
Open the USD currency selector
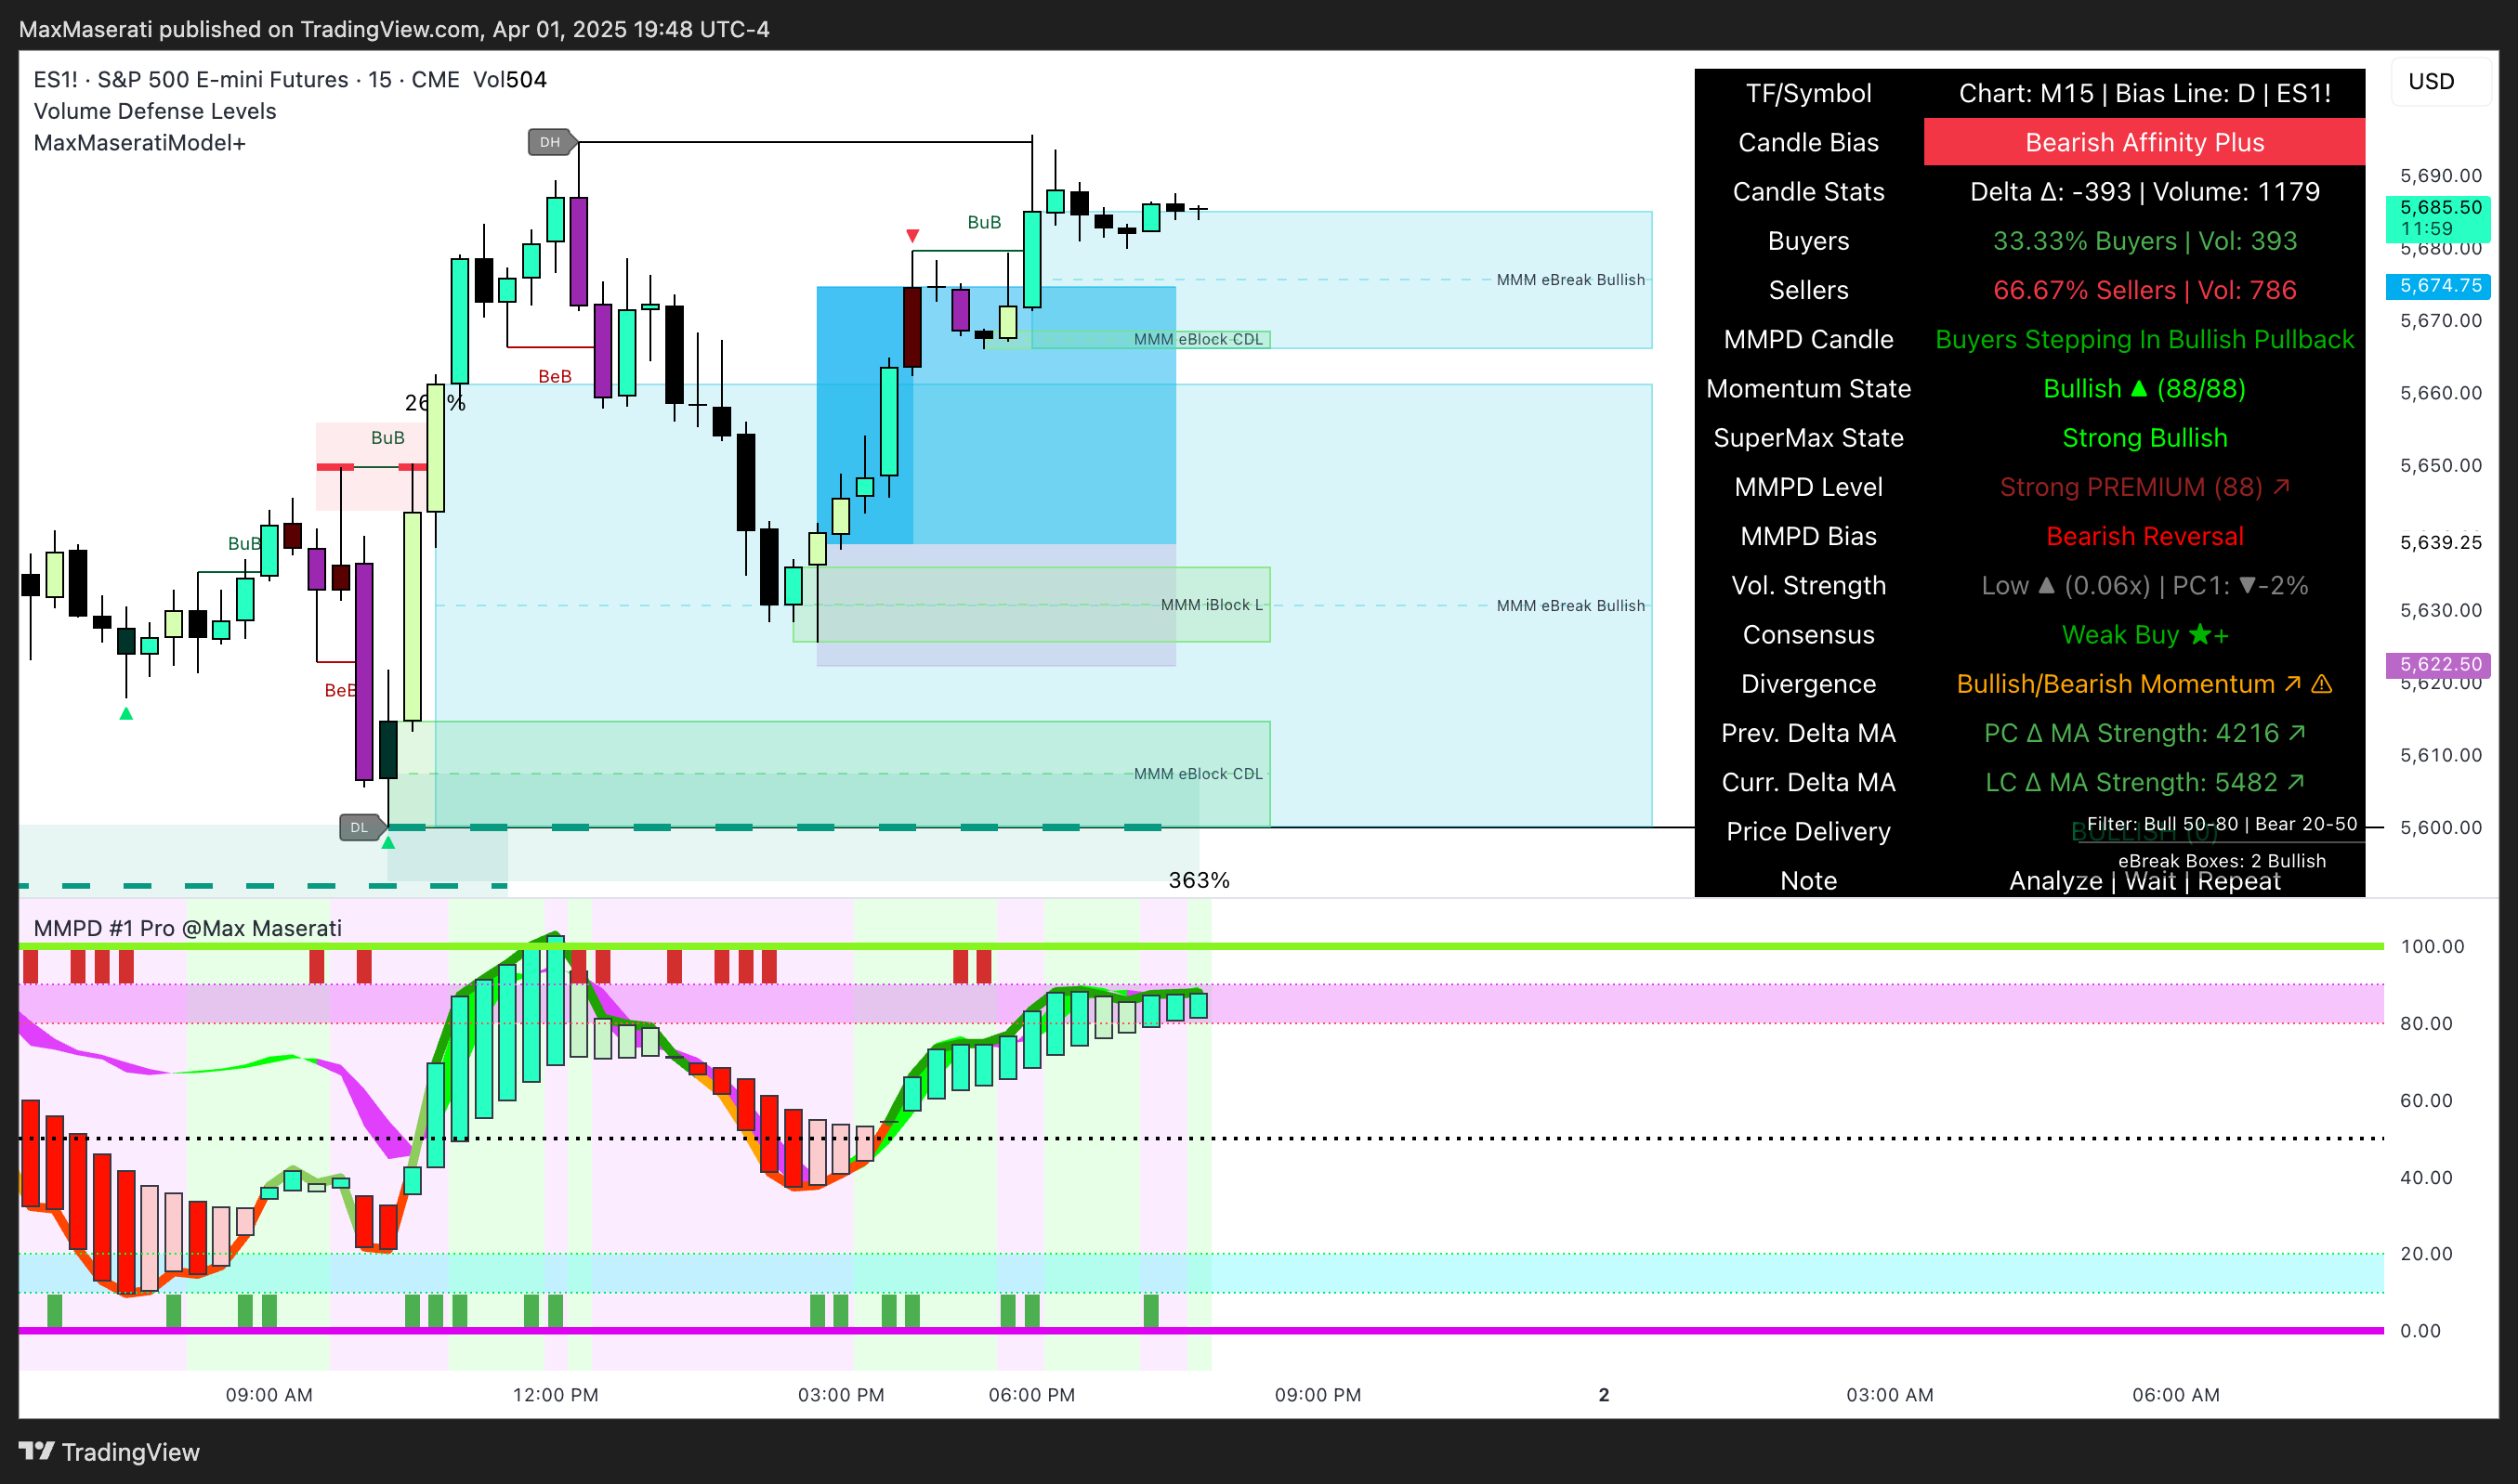click(x=2440, y=81)
